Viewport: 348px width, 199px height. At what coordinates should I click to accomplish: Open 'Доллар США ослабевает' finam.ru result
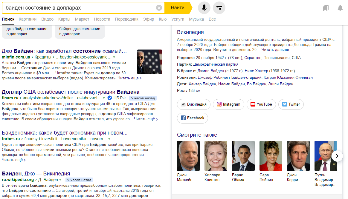pos(71,92)
